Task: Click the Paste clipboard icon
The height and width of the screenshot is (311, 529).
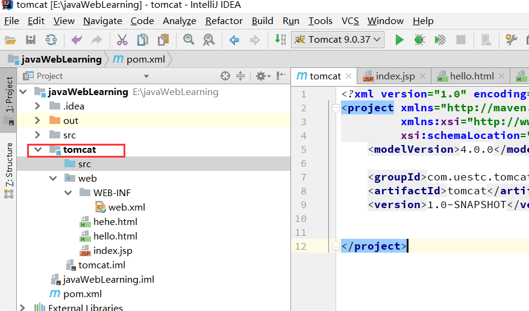Action: [163, 40]
